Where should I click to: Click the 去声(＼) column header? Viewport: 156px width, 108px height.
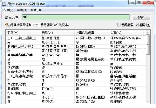pyautogui.click(x=126, y=33)
